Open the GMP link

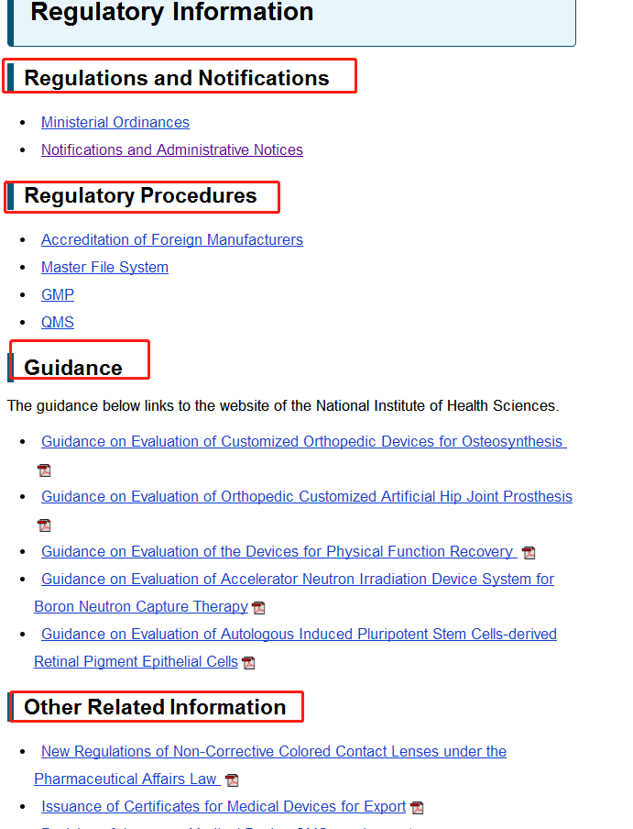[58, 294]
